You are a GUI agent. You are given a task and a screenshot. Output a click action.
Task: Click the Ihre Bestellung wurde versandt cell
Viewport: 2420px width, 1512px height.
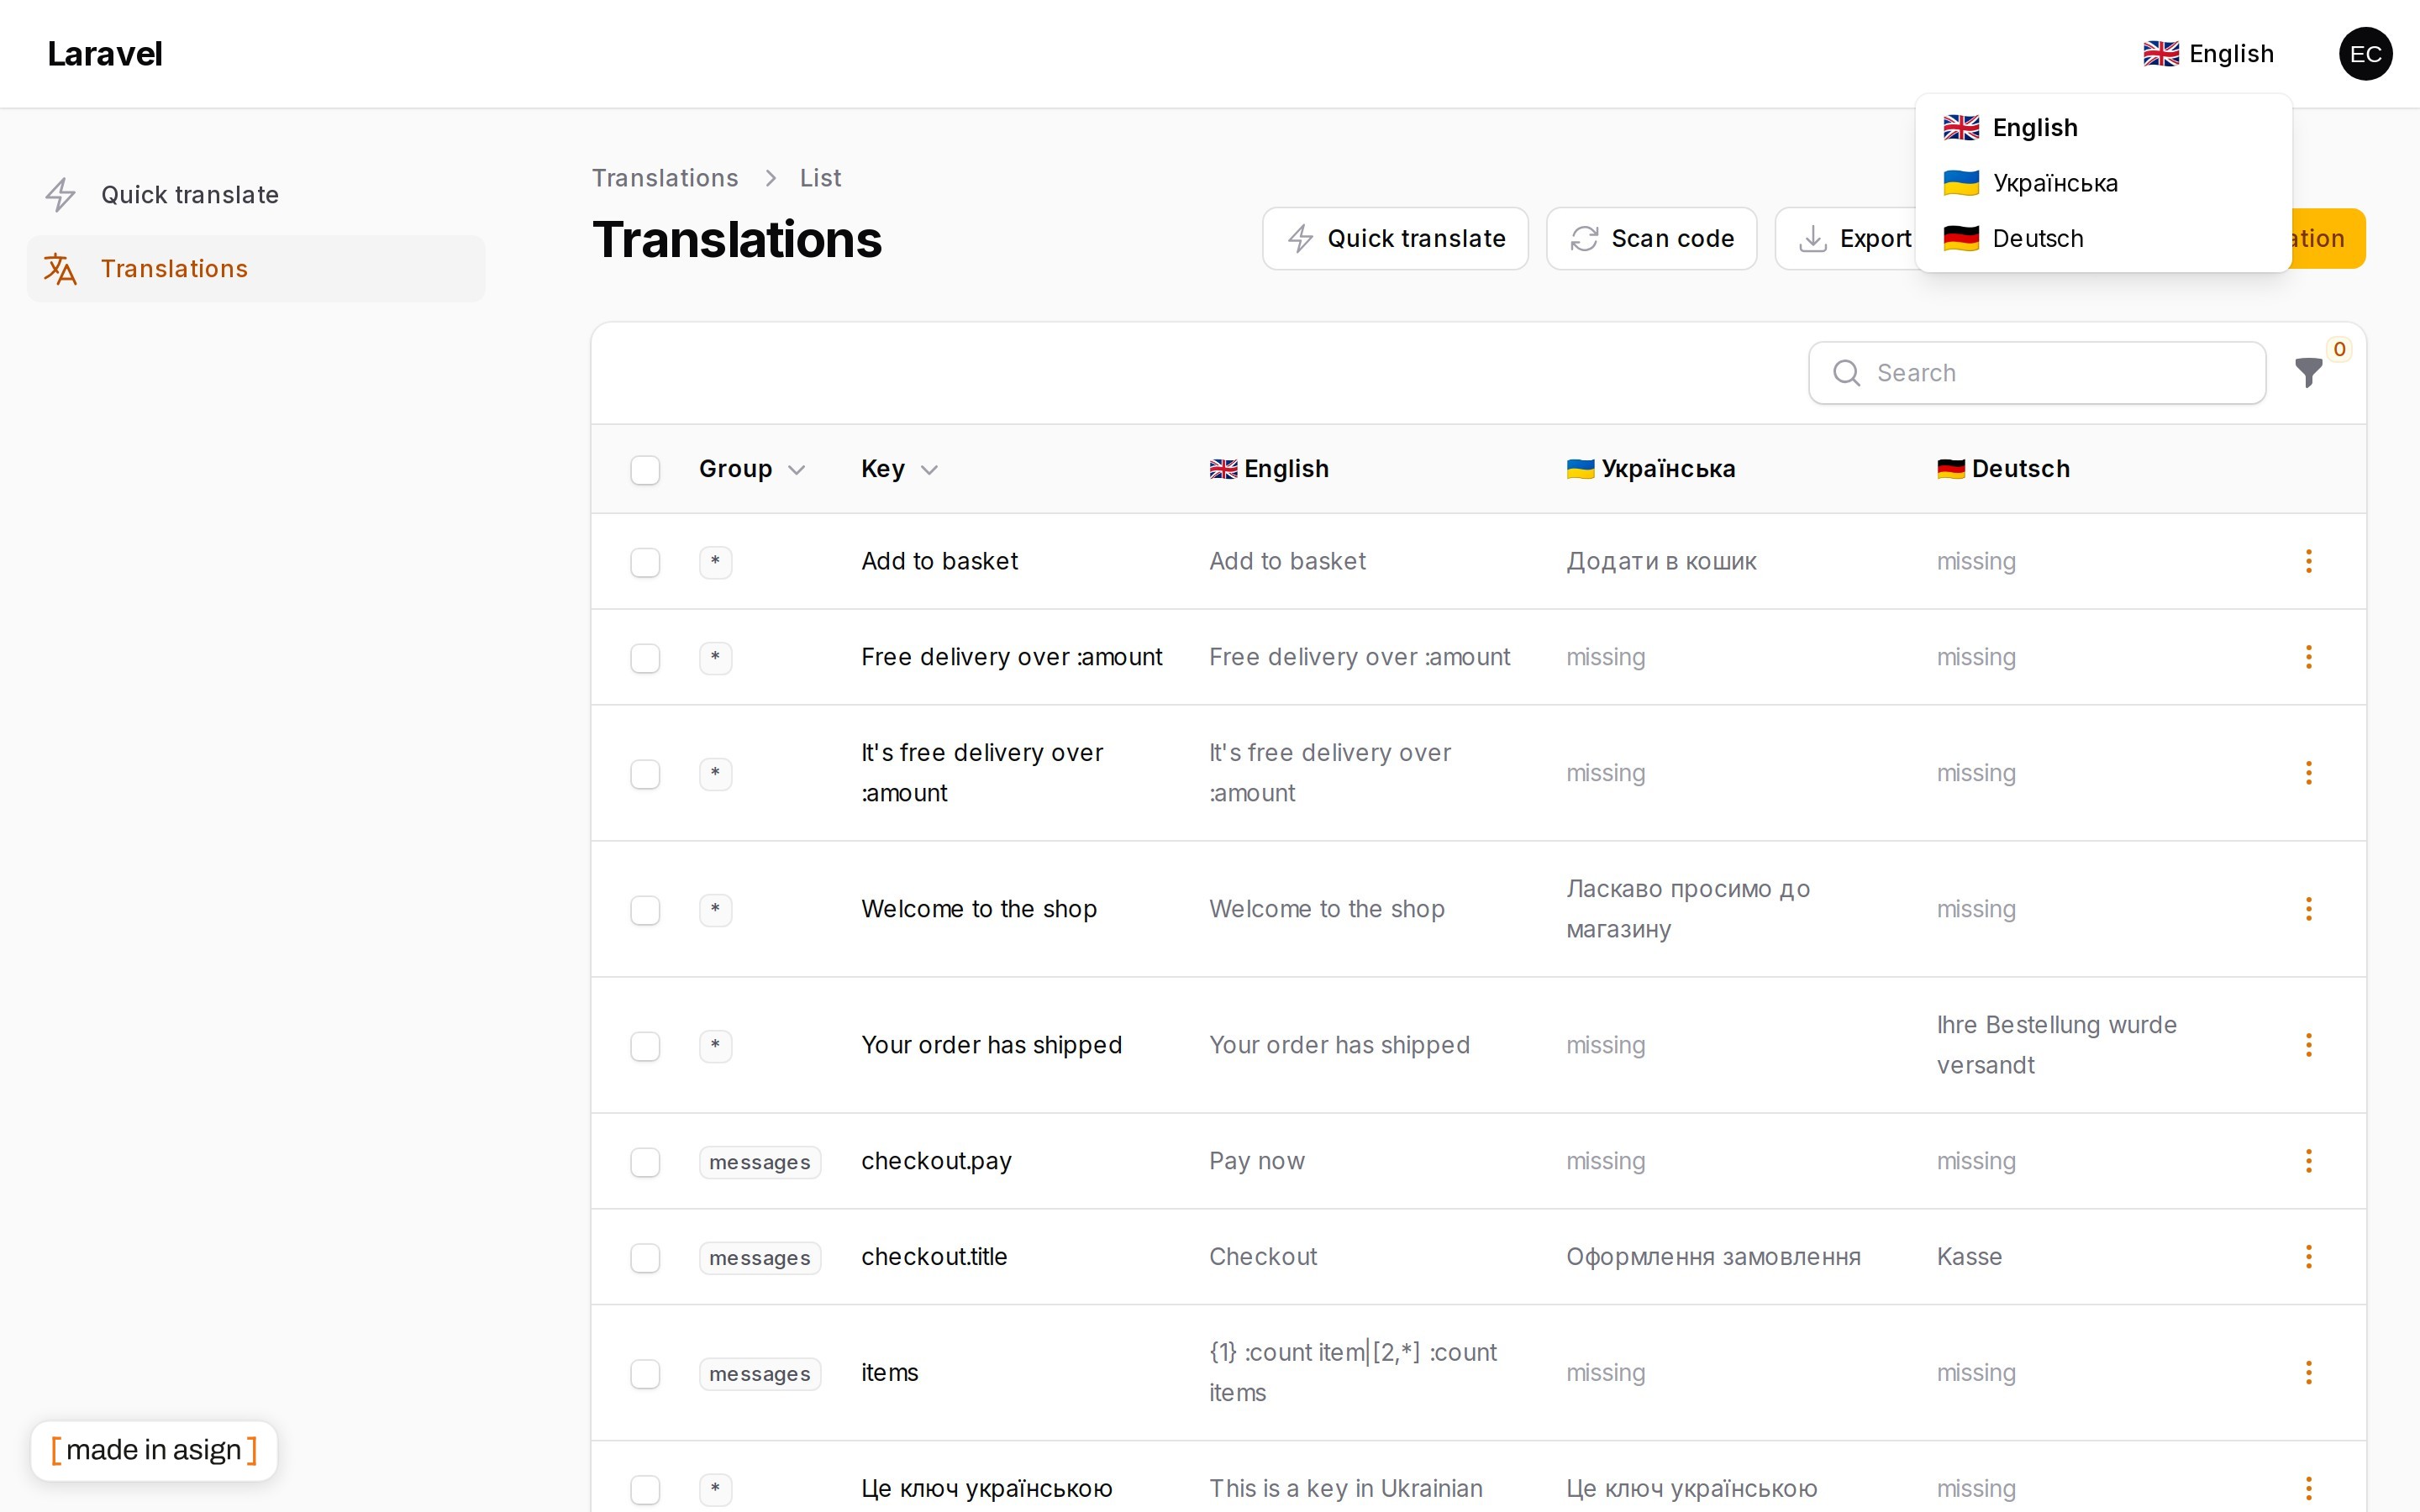pyautogui.click(x=2056, y=1045)
